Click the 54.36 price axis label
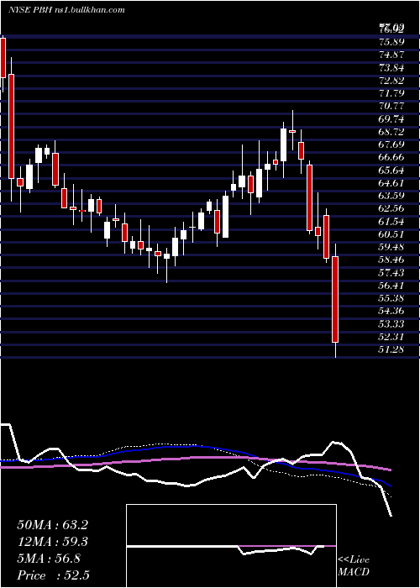The height and width of the screenshot is (588, 420). 391,312
